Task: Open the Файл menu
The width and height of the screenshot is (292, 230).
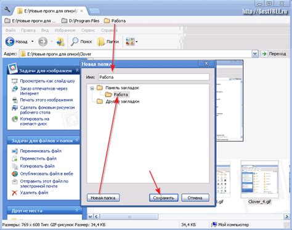Action: [10, 30]
